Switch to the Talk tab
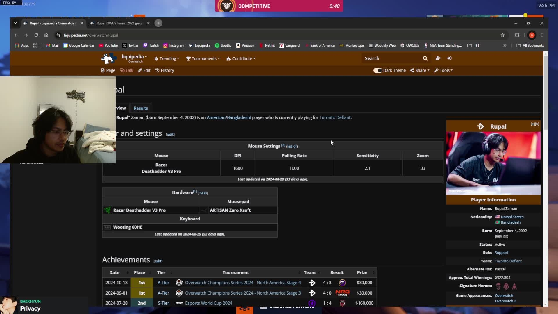The height and width of the screenshot is (314, 558). (x=126, y=70)
